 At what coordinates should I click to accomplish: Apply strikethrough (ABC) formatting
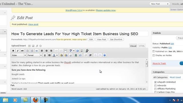coord(22,51)
